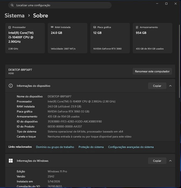Click the info icon beside Informações do dispositivo
Viewport: 181px width, 188px height.
point(11,86)
